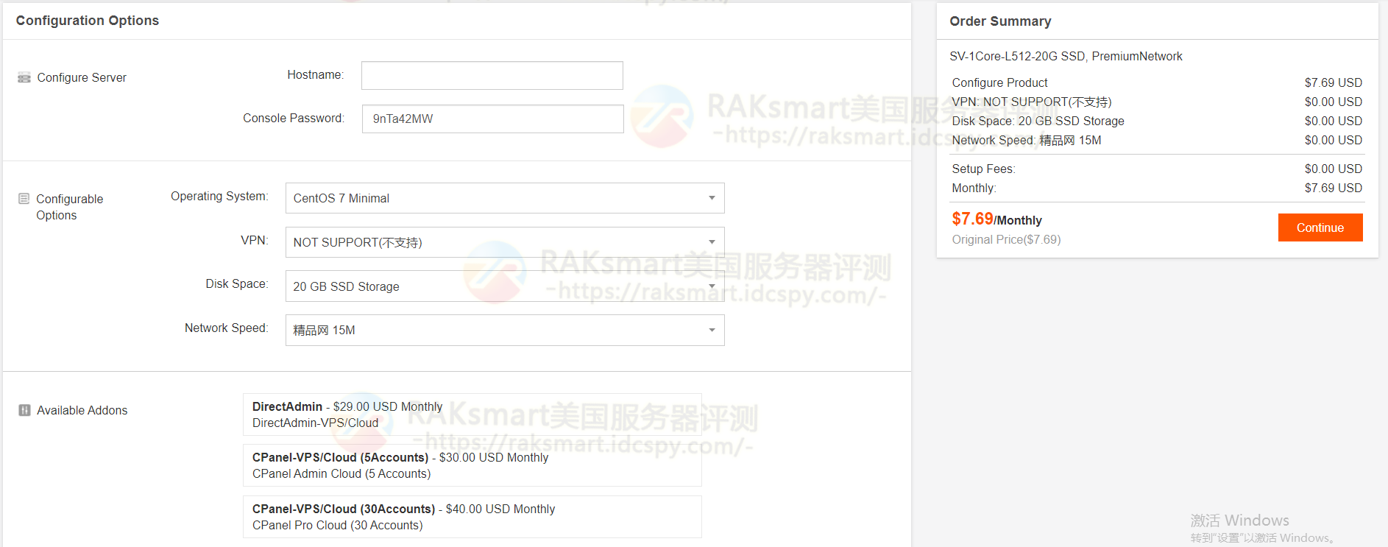Click the Setup Fees label
The width and height of the screenshot is (1388, 547).
pyautogui.click(x=983, y=169)
